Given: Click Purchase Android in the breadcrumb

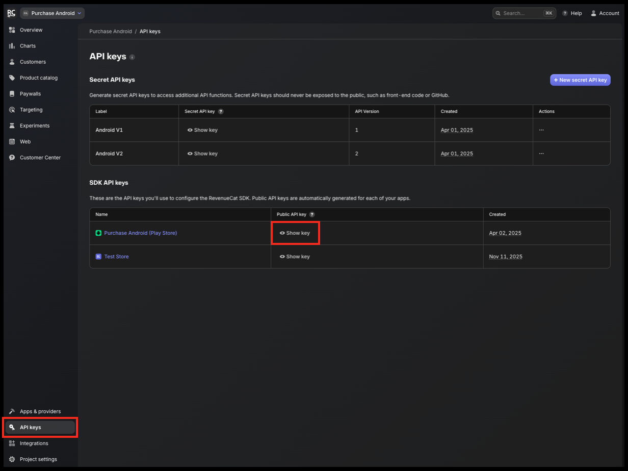Looking at the screenshot, I should [111, 31].
